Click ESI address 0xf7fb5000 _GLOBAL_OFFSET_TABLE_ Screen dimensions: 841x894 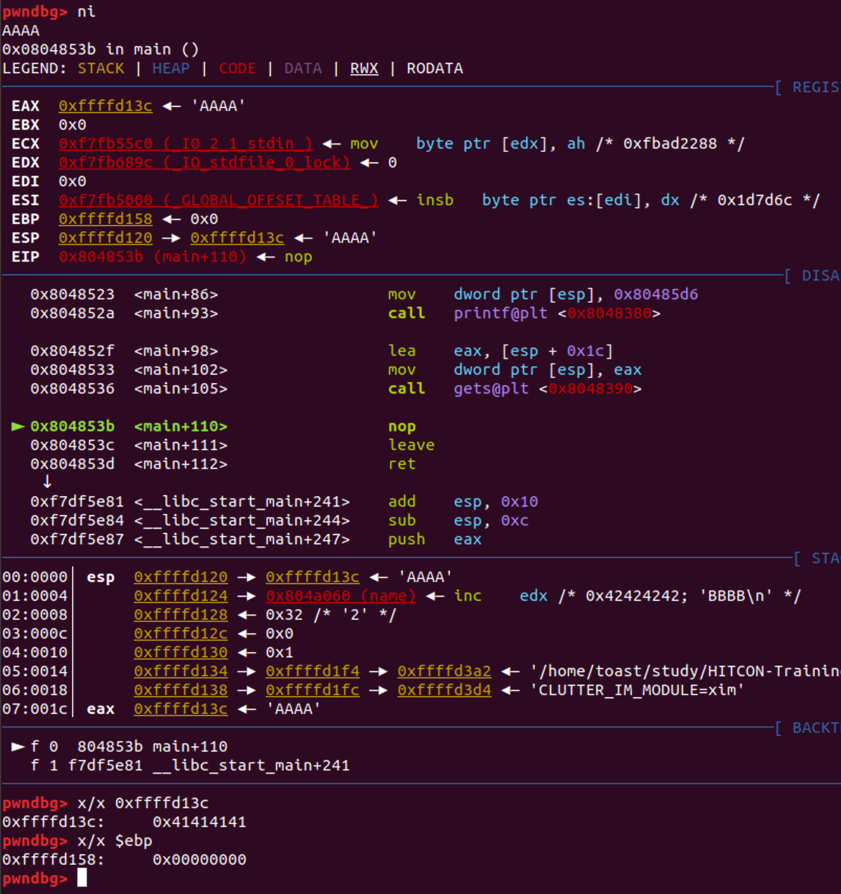tap(218, 200)
